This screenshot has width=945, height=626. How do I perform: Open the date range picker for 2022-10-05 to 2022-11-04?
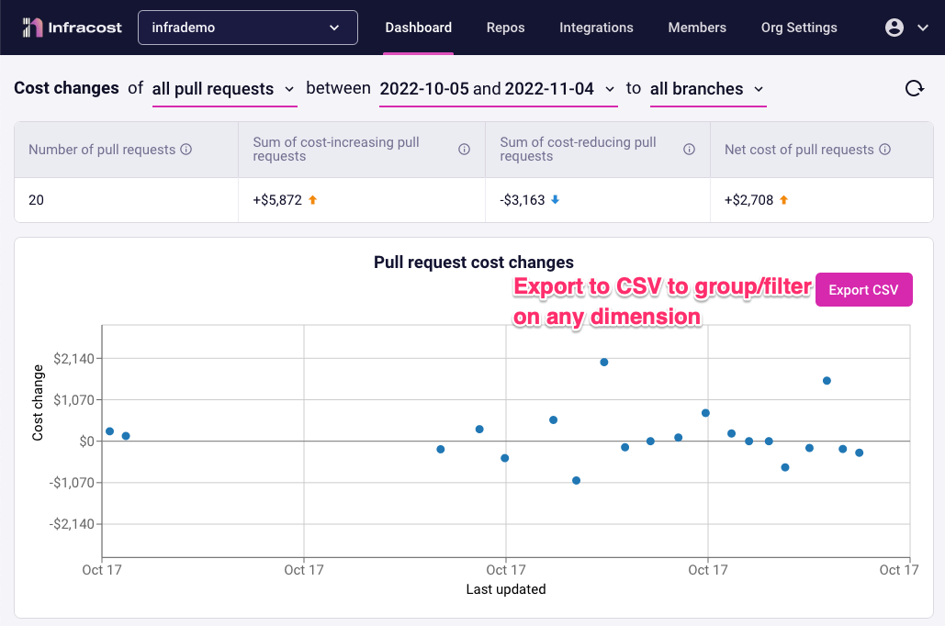pyautogui.click(x=498, y=88)
